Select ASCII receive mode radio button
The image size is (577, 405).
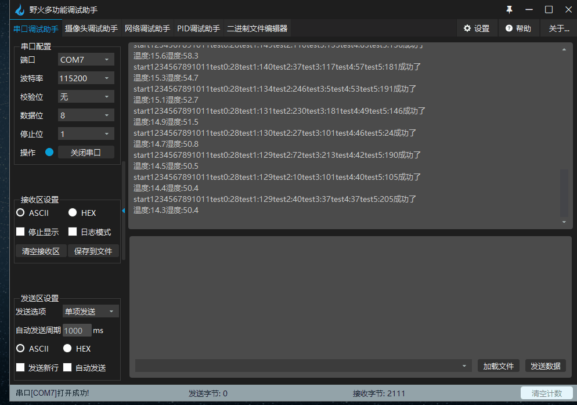pyautogui.click(x=21, y=212)
